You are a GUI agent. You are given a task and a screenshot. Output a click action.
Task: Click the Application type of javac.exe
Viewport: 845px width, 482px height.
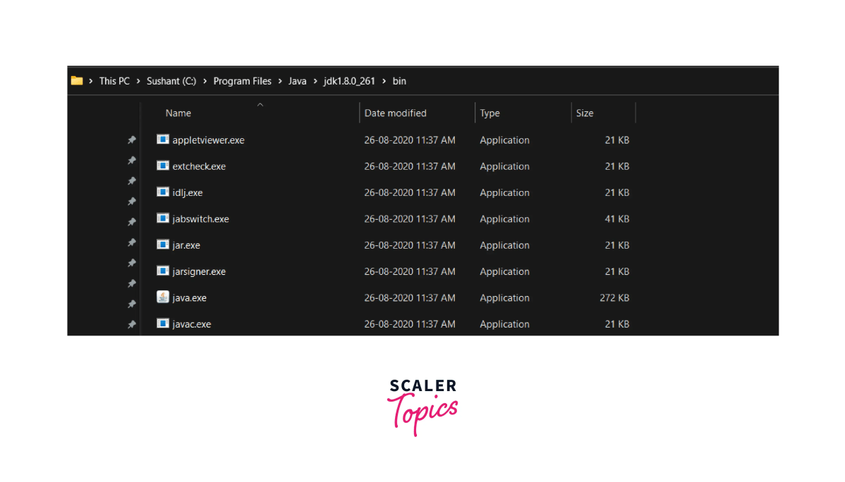coord(504,324)
